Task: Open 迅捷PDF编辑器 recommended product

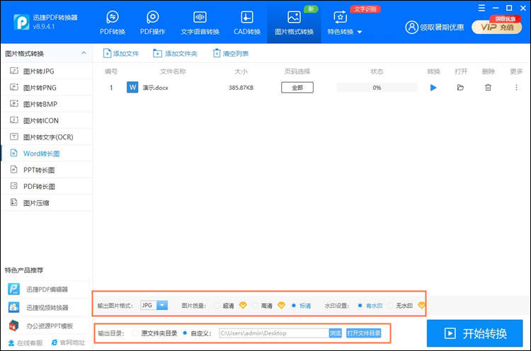Action: pyautogui.click(x=47, y=289)
